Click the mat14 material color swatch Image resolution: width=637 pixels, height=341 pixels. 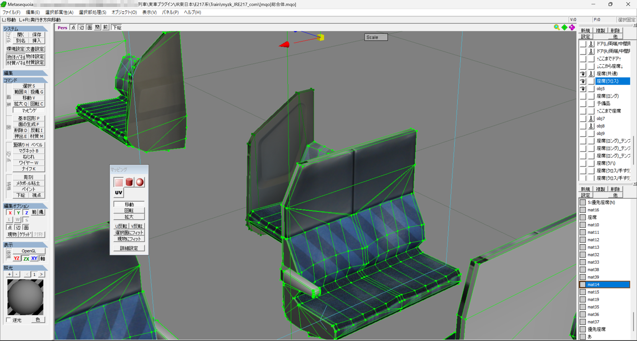(x=583, y=284)
